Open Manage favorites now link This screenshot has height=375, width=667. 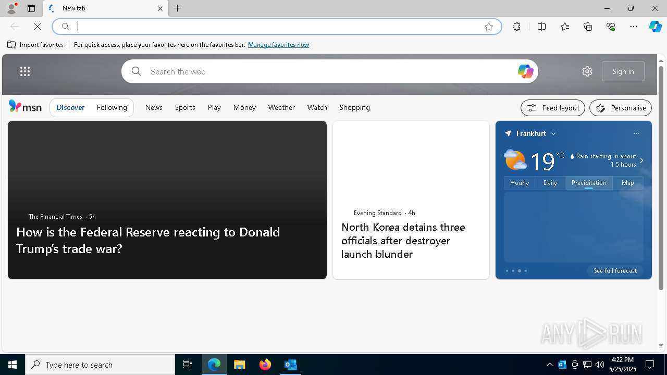coord(278,45)
